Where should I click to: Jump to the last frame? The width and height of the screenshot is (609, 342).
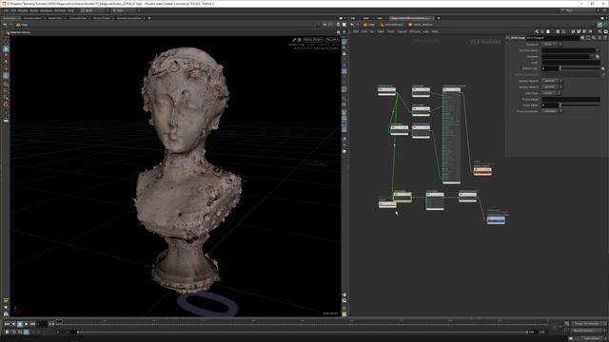coord(32,324)
